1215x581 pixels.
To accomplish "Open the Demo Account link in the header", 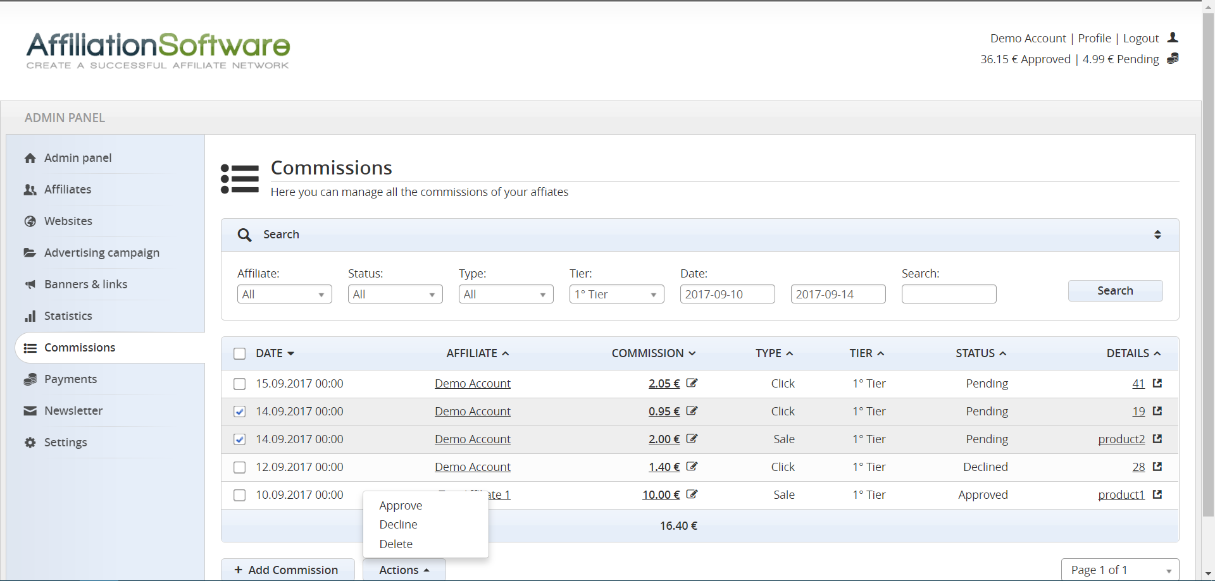I will 1028,39.
